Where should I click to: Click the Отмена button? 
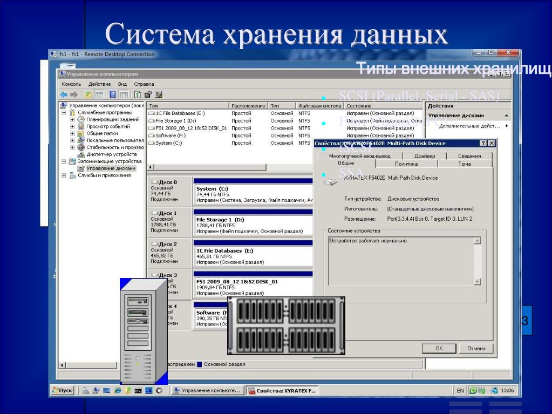[x=476, y=348]
